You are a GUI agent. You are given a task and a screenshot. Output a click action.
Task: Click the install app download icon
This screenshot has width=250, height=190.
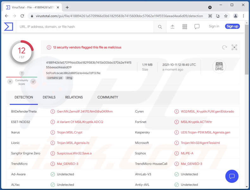tap(218, 16)
